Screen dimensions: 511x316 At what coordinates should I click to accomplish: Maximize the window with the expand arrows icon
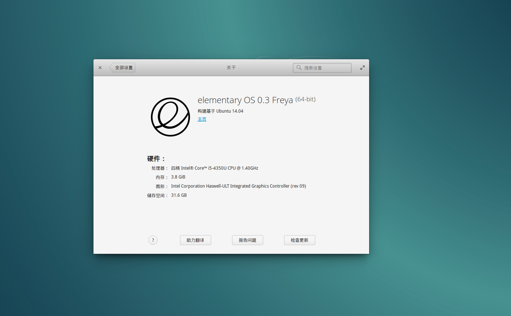363,68
